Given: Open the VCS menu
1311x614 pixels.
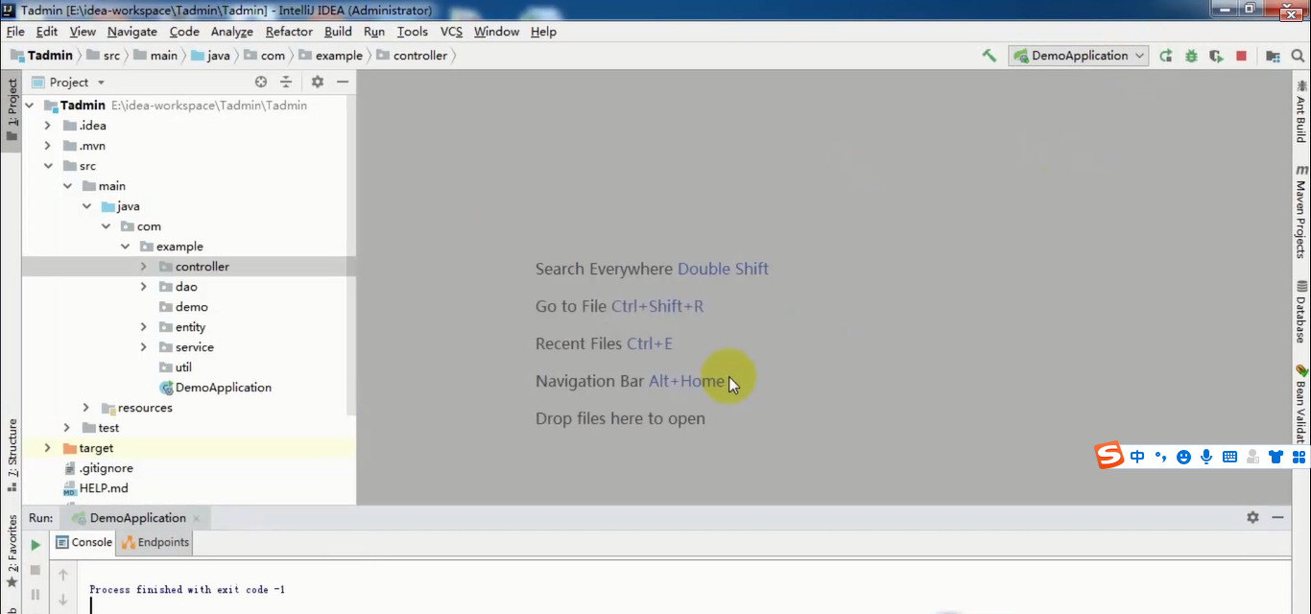Looking at the screenshot, I should click(451, 32).
